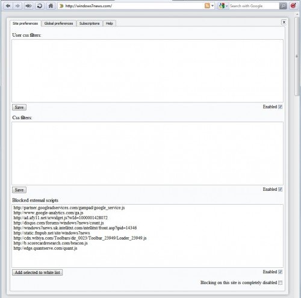
Task: Select the ad.afy11.net srwidget.js script
Action: tap(61, 218)
